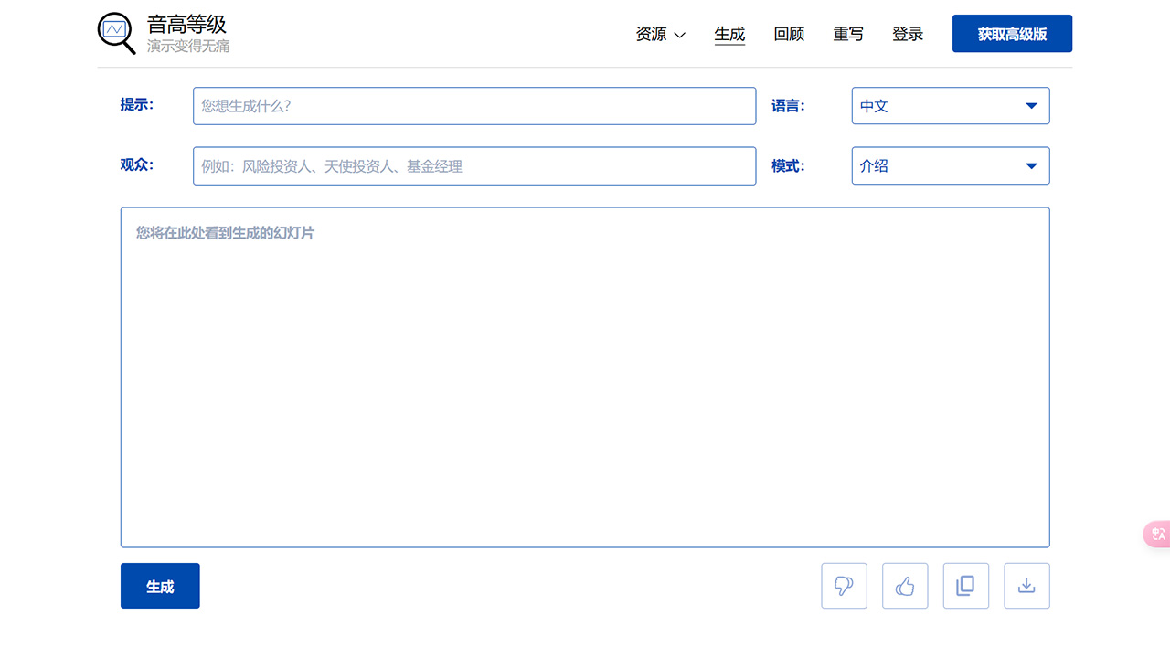Click the 获取高级版 button
The height and width of the screenshot is (647, 1170).
(1012, 33)
